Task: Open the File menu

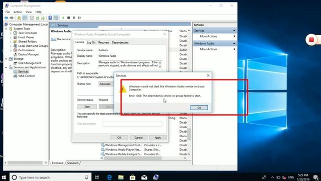Action: [x=8, y=12]
